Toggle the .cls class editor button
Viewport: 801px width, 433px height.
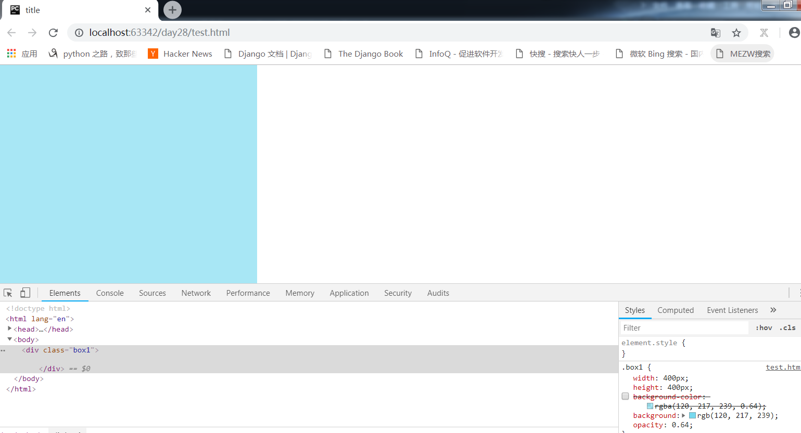[787, 328]
